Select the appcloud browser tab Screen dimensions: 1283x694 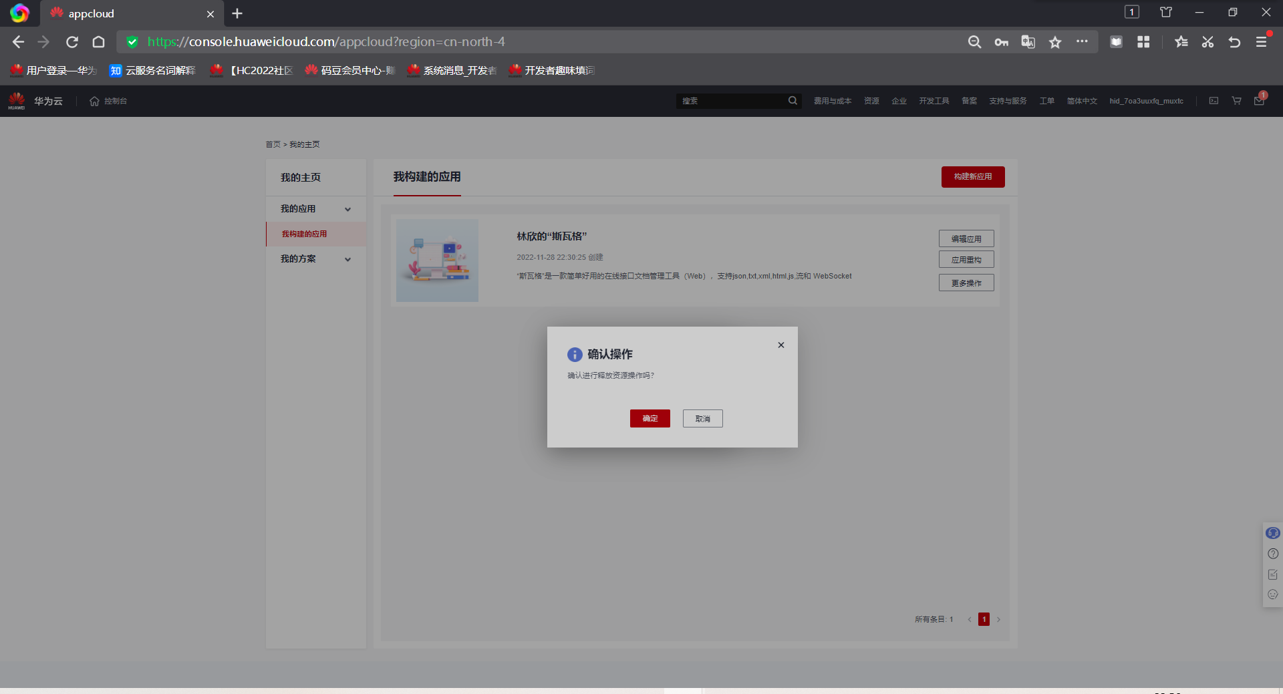tap(131, 13)
